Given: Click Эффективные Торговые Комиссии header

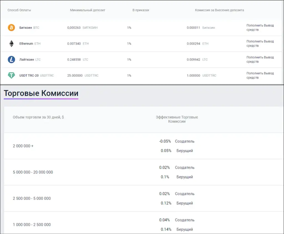Looking at the screenshot, I should (x=177, y=119).
